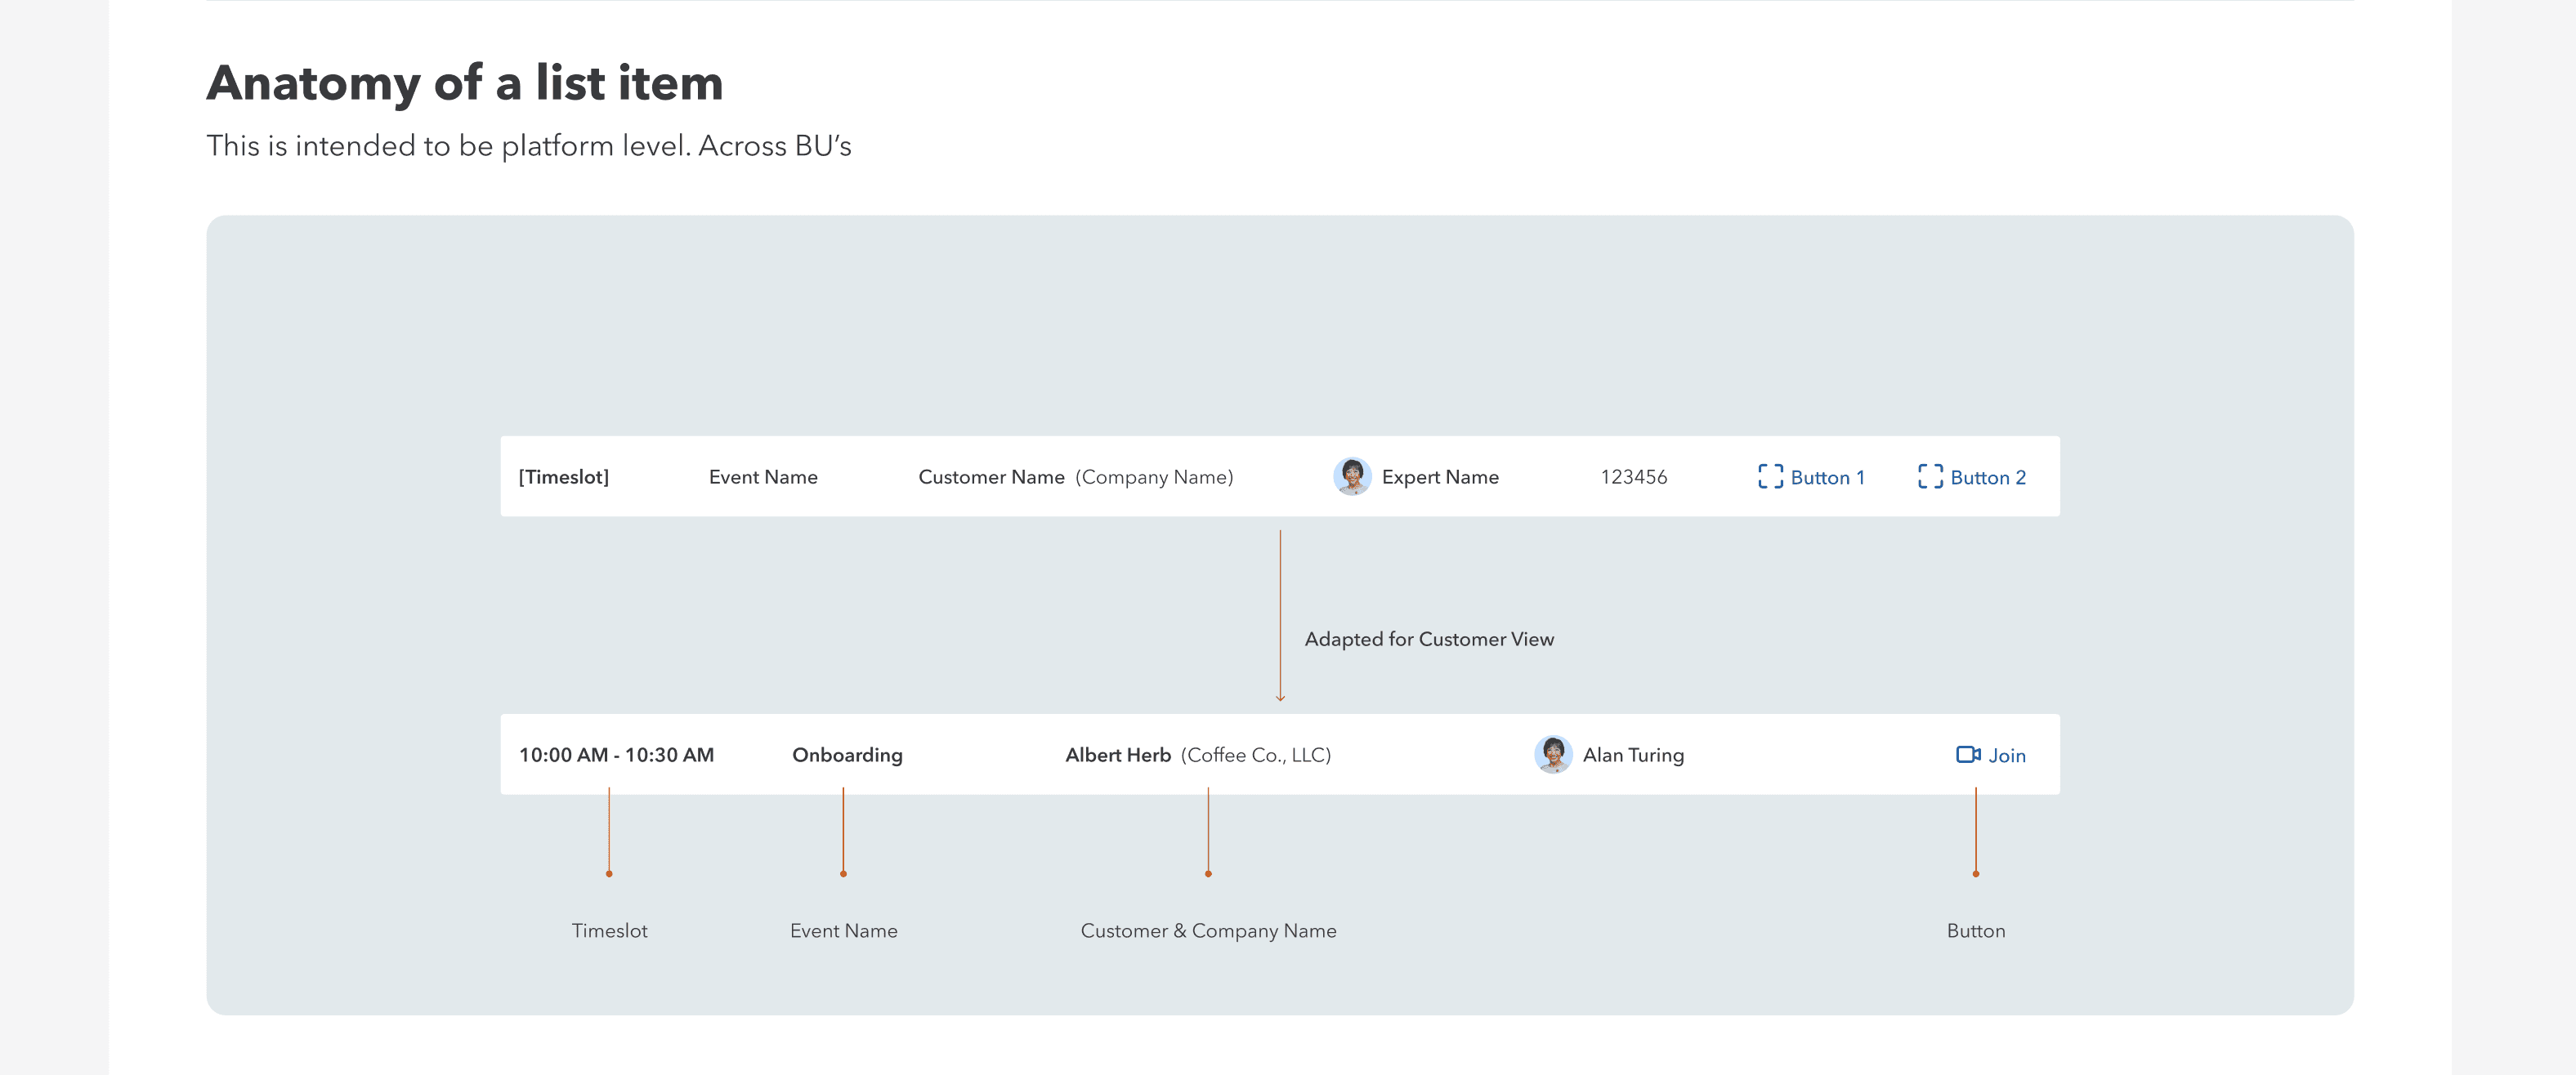Click the Button 1 placeholder icon
This screenshot has height=1075, width=2576.
pos(1770,476)
